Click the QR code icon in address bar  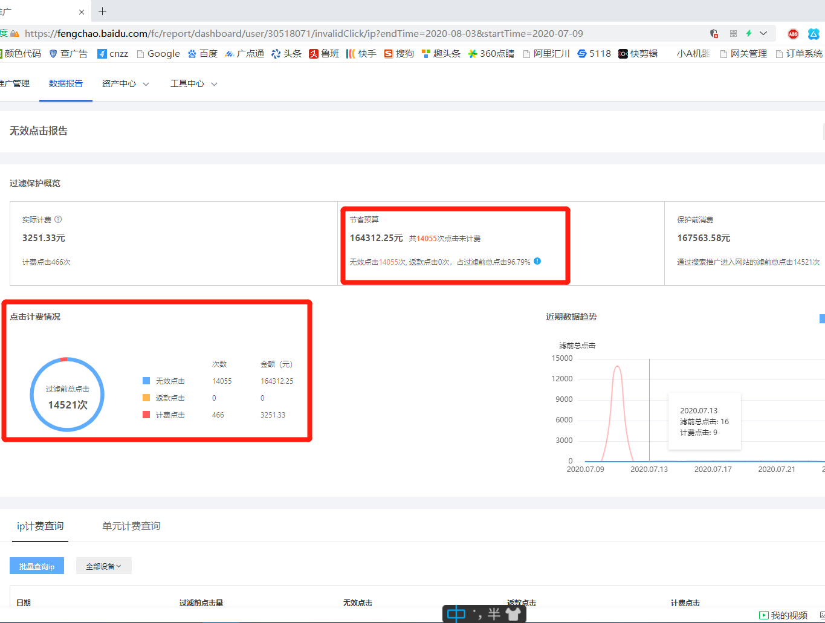coord(733,34)
